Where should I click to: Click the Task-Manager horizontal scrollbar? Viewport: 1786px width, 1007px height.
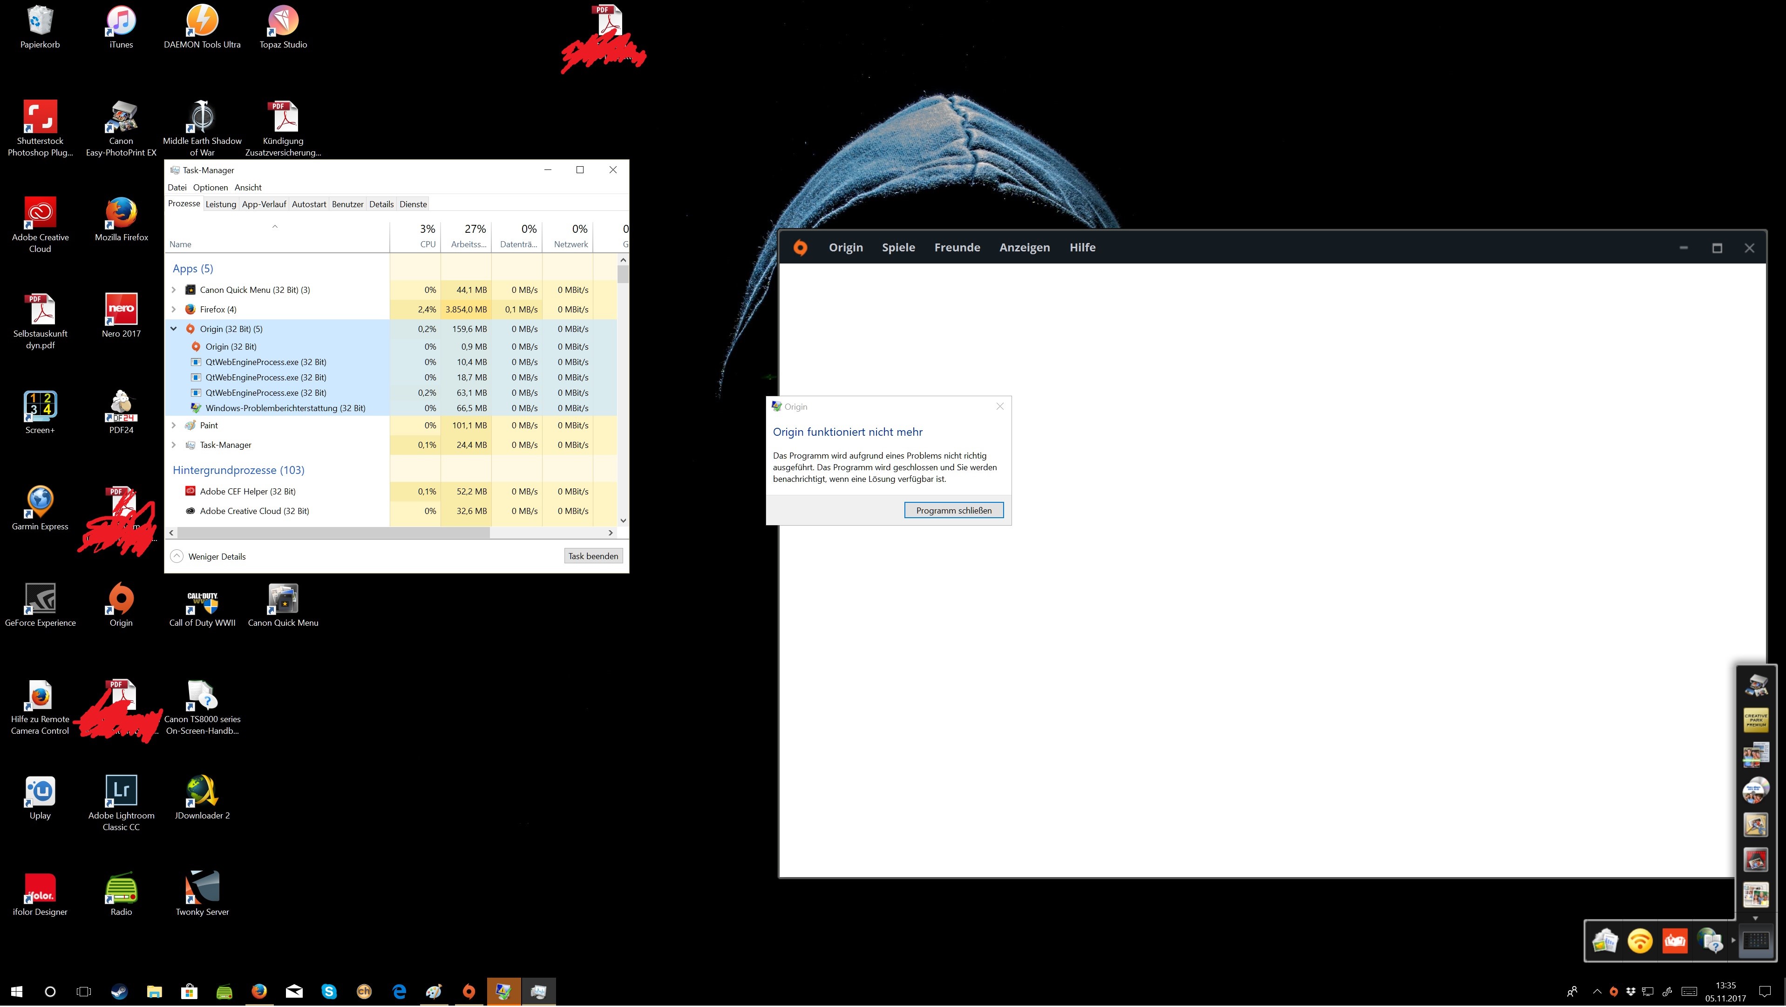pyautogui.click(x=333, y=533)
